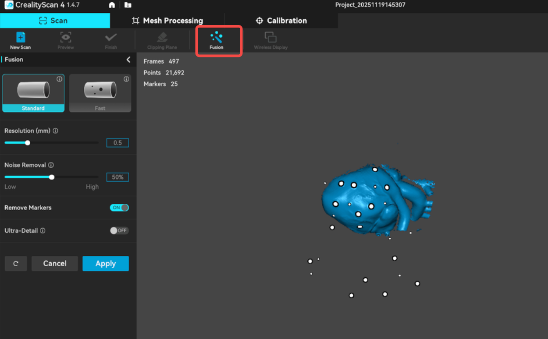Collapse the Fusion panel with the chevron
The height and width of the screenshot is (339, 548).
[128, 60]
